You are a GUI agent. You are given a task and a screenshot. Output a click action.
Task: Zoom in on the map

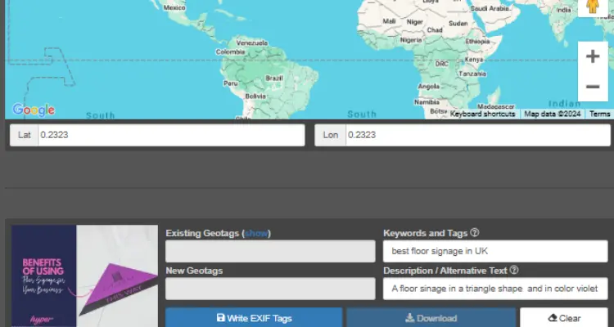tap(593, 56)
